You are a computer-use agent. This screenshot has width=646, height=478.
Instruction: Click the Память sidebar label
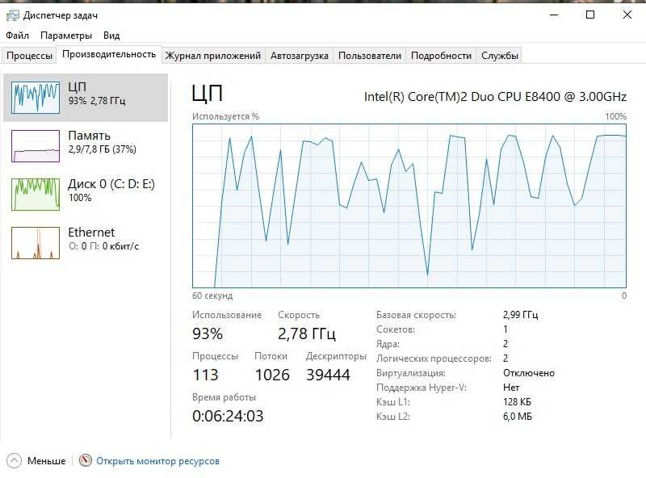pos(89,136)
